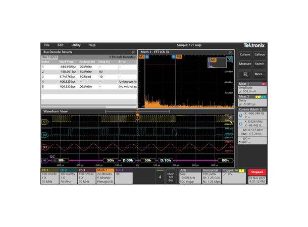
Task: Click the date and time badge
Action: 257,180
